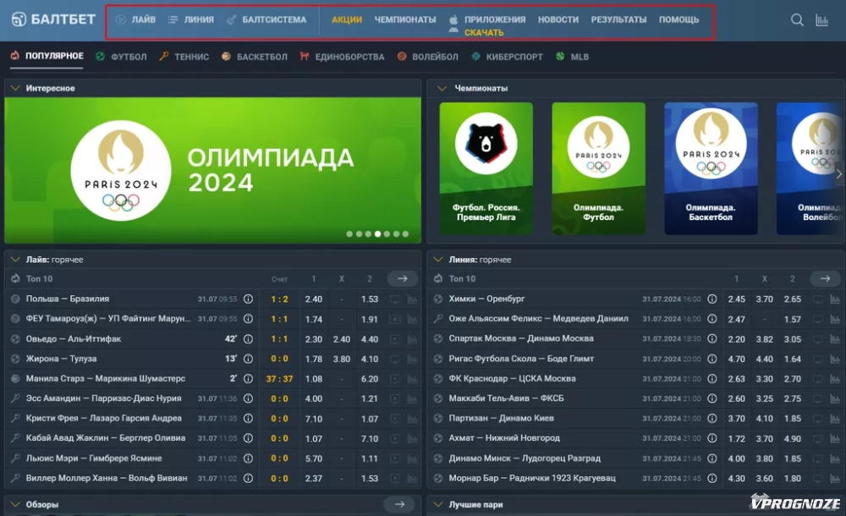This screenshot has height=516, width=846.
Task: Collapse the Лайв: горячее section
Action: click(x=14, y=260)
